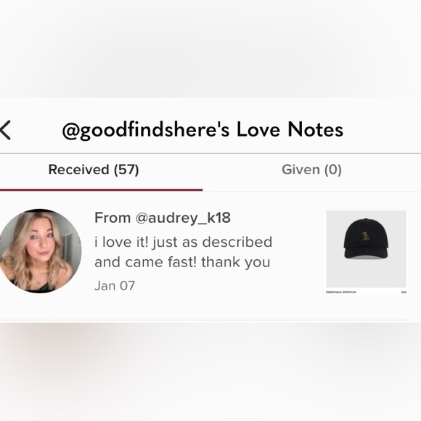Tap the "(57)" count in Received tab
Viewport: 421px width, 421px height.
click(x=126, y=170)
